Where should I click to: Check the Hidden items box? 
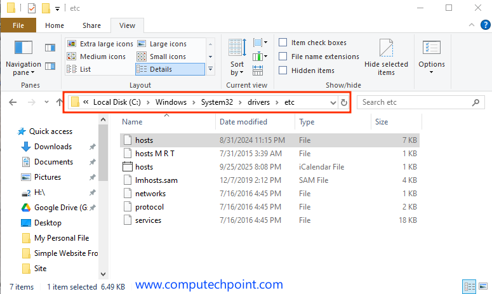tap(283, 70)
